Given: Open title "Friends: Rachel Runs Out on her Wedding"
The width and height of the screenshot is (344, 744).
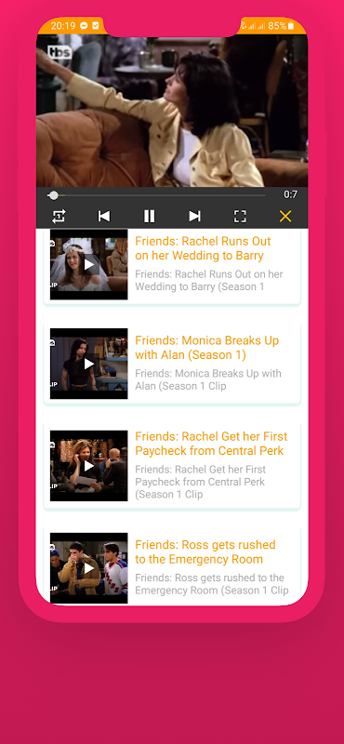Looking at the screenshot, I should coord(203,248).
